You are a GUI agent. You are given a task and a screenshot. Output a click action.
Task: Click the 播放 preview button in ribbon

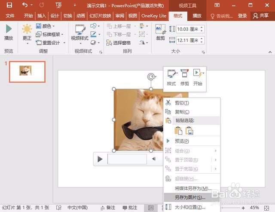[9, 33]
